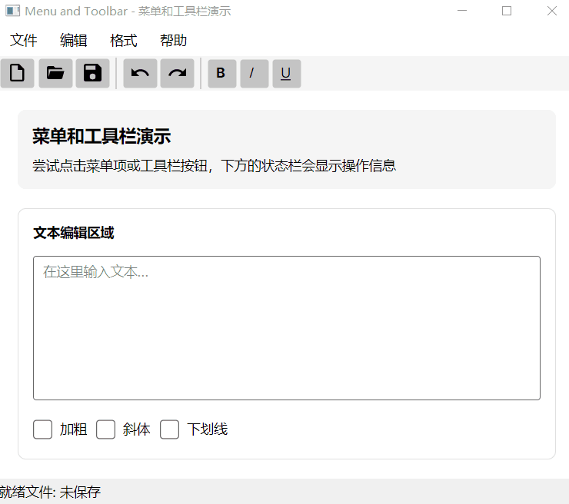Open the 文件 menu
The width and height of the screenshot is (569, 504).
pos(24,41)
